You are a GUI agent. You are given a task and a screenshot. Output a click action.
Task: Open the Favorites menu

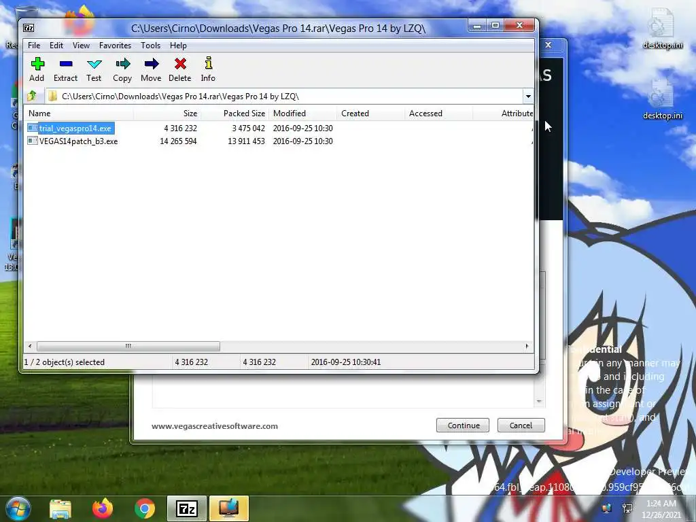[x=115, y=46]
